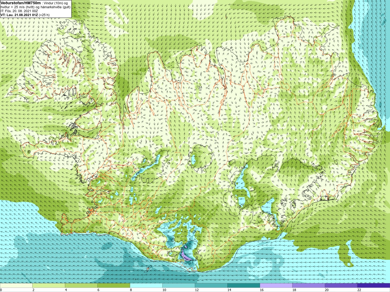Screen dimensions: 390x292
Task: Click the green 4–6 m/s legend swatch
Action: [x=81, y=286]
